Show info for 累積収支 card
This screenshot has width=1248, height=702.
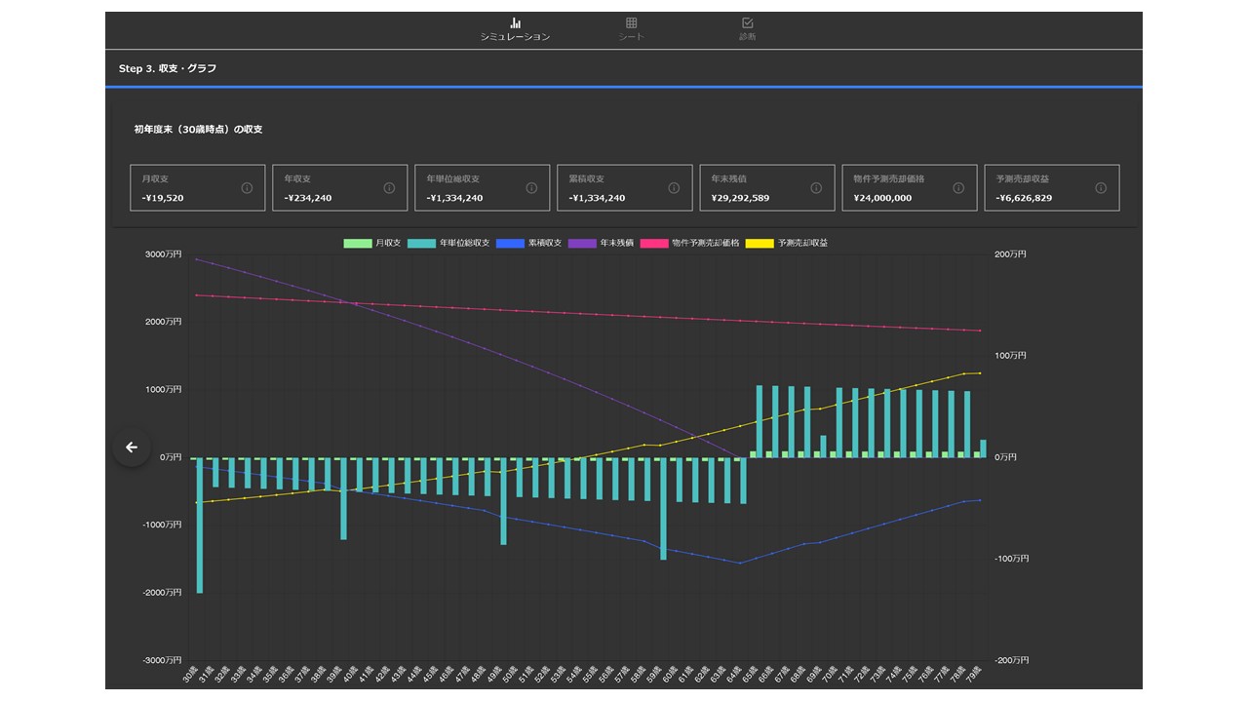pyautogui.click(x=674, y=188)
